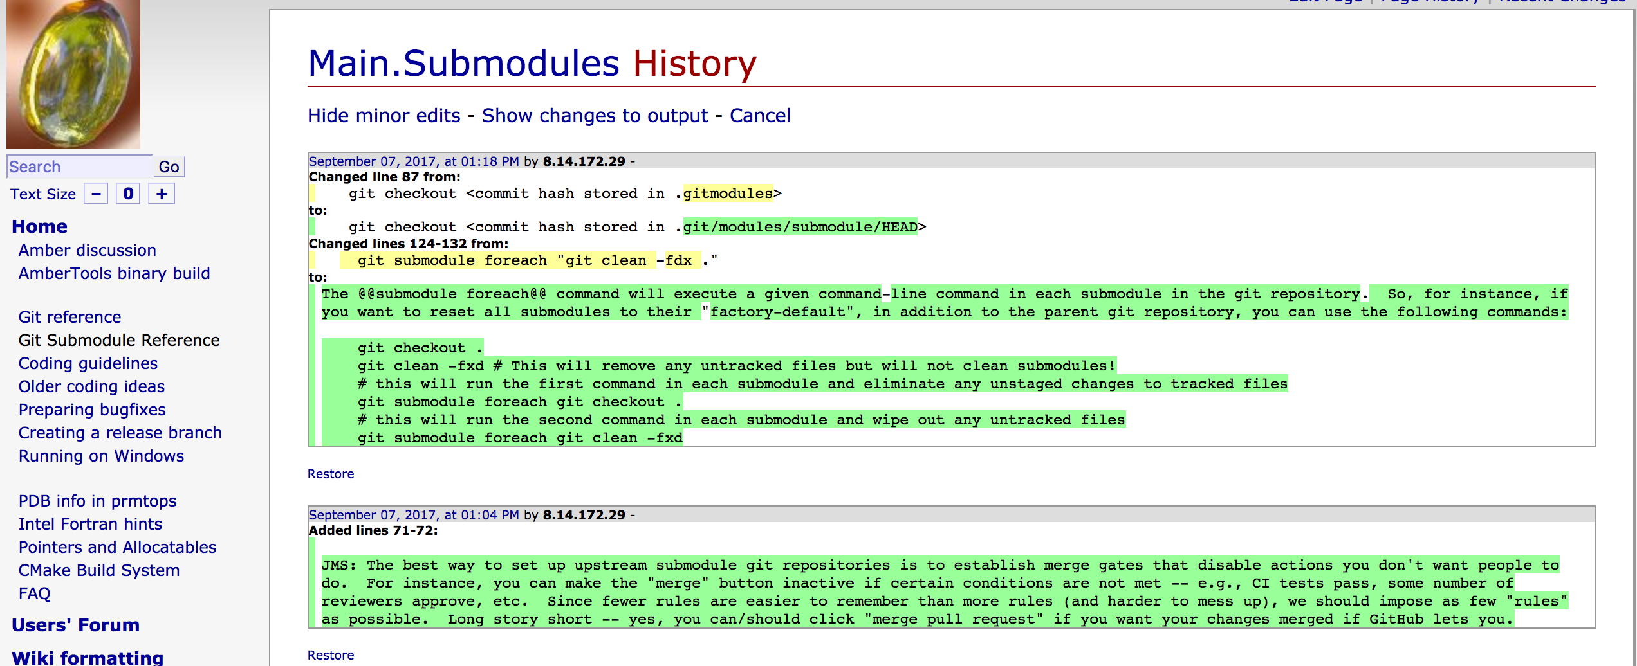Navigate to Creating a release branch
Image resolution: width=1637 pixels, height=666 pixels.
pyautogui.click(x=120, y=433)
